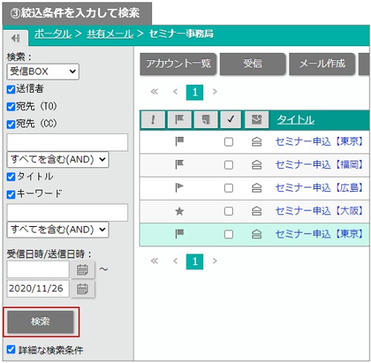371x363 pixels.
Task: Open calendar picker for end date 2020/11/26
Action: (x=82, y=289)
